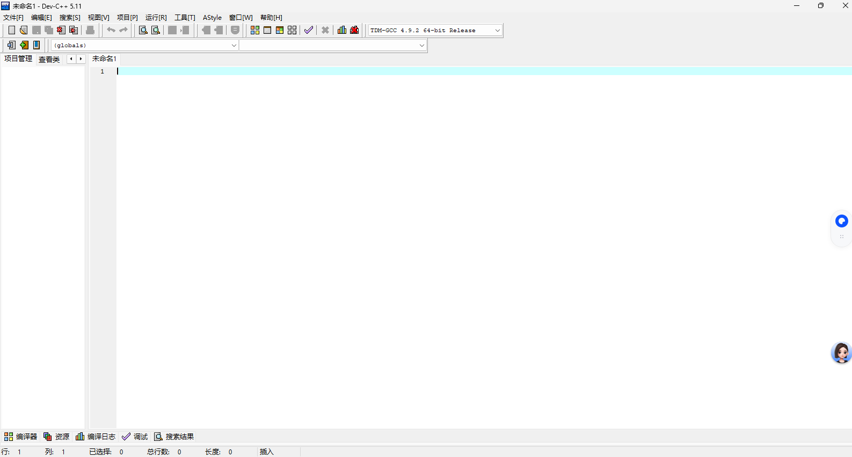Screen dimensions: 852x457
Task: Click left arrow beside 查看类 tab
Action: click(x=71, y=59)
